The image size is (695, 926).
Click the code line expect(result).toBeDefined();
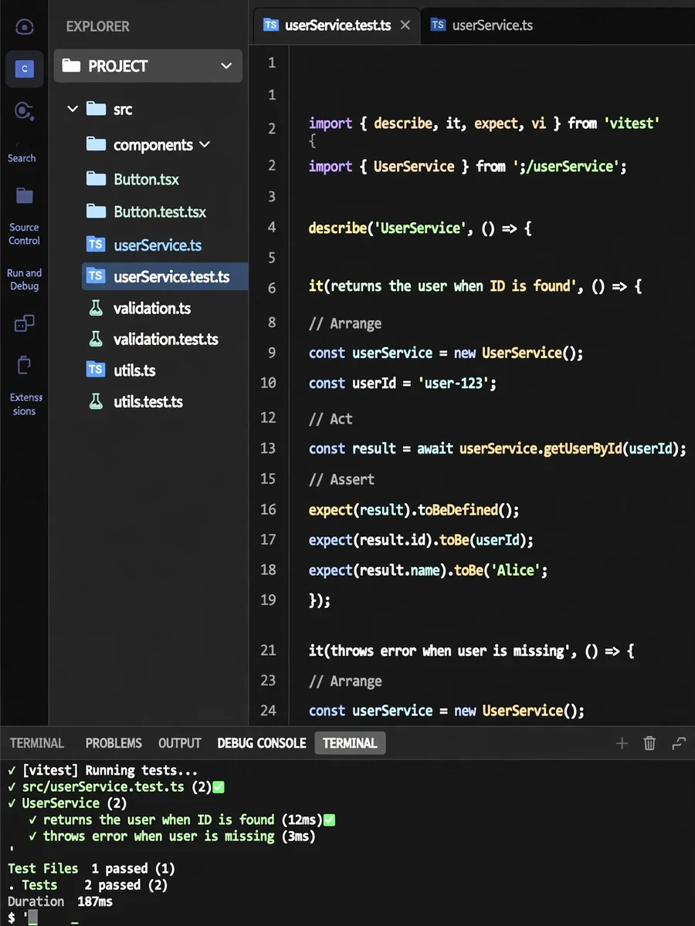click(414, 510)
